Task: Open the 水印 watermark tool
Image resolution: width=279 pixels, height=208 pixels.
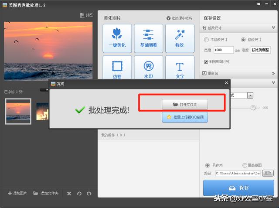Action: (x=148, y=67)
